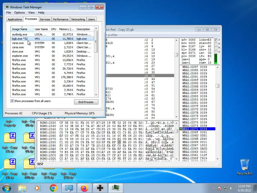257x193 pixels.
Task: Select the bgb - Copy (3).zip file
Action: (10, 169)
